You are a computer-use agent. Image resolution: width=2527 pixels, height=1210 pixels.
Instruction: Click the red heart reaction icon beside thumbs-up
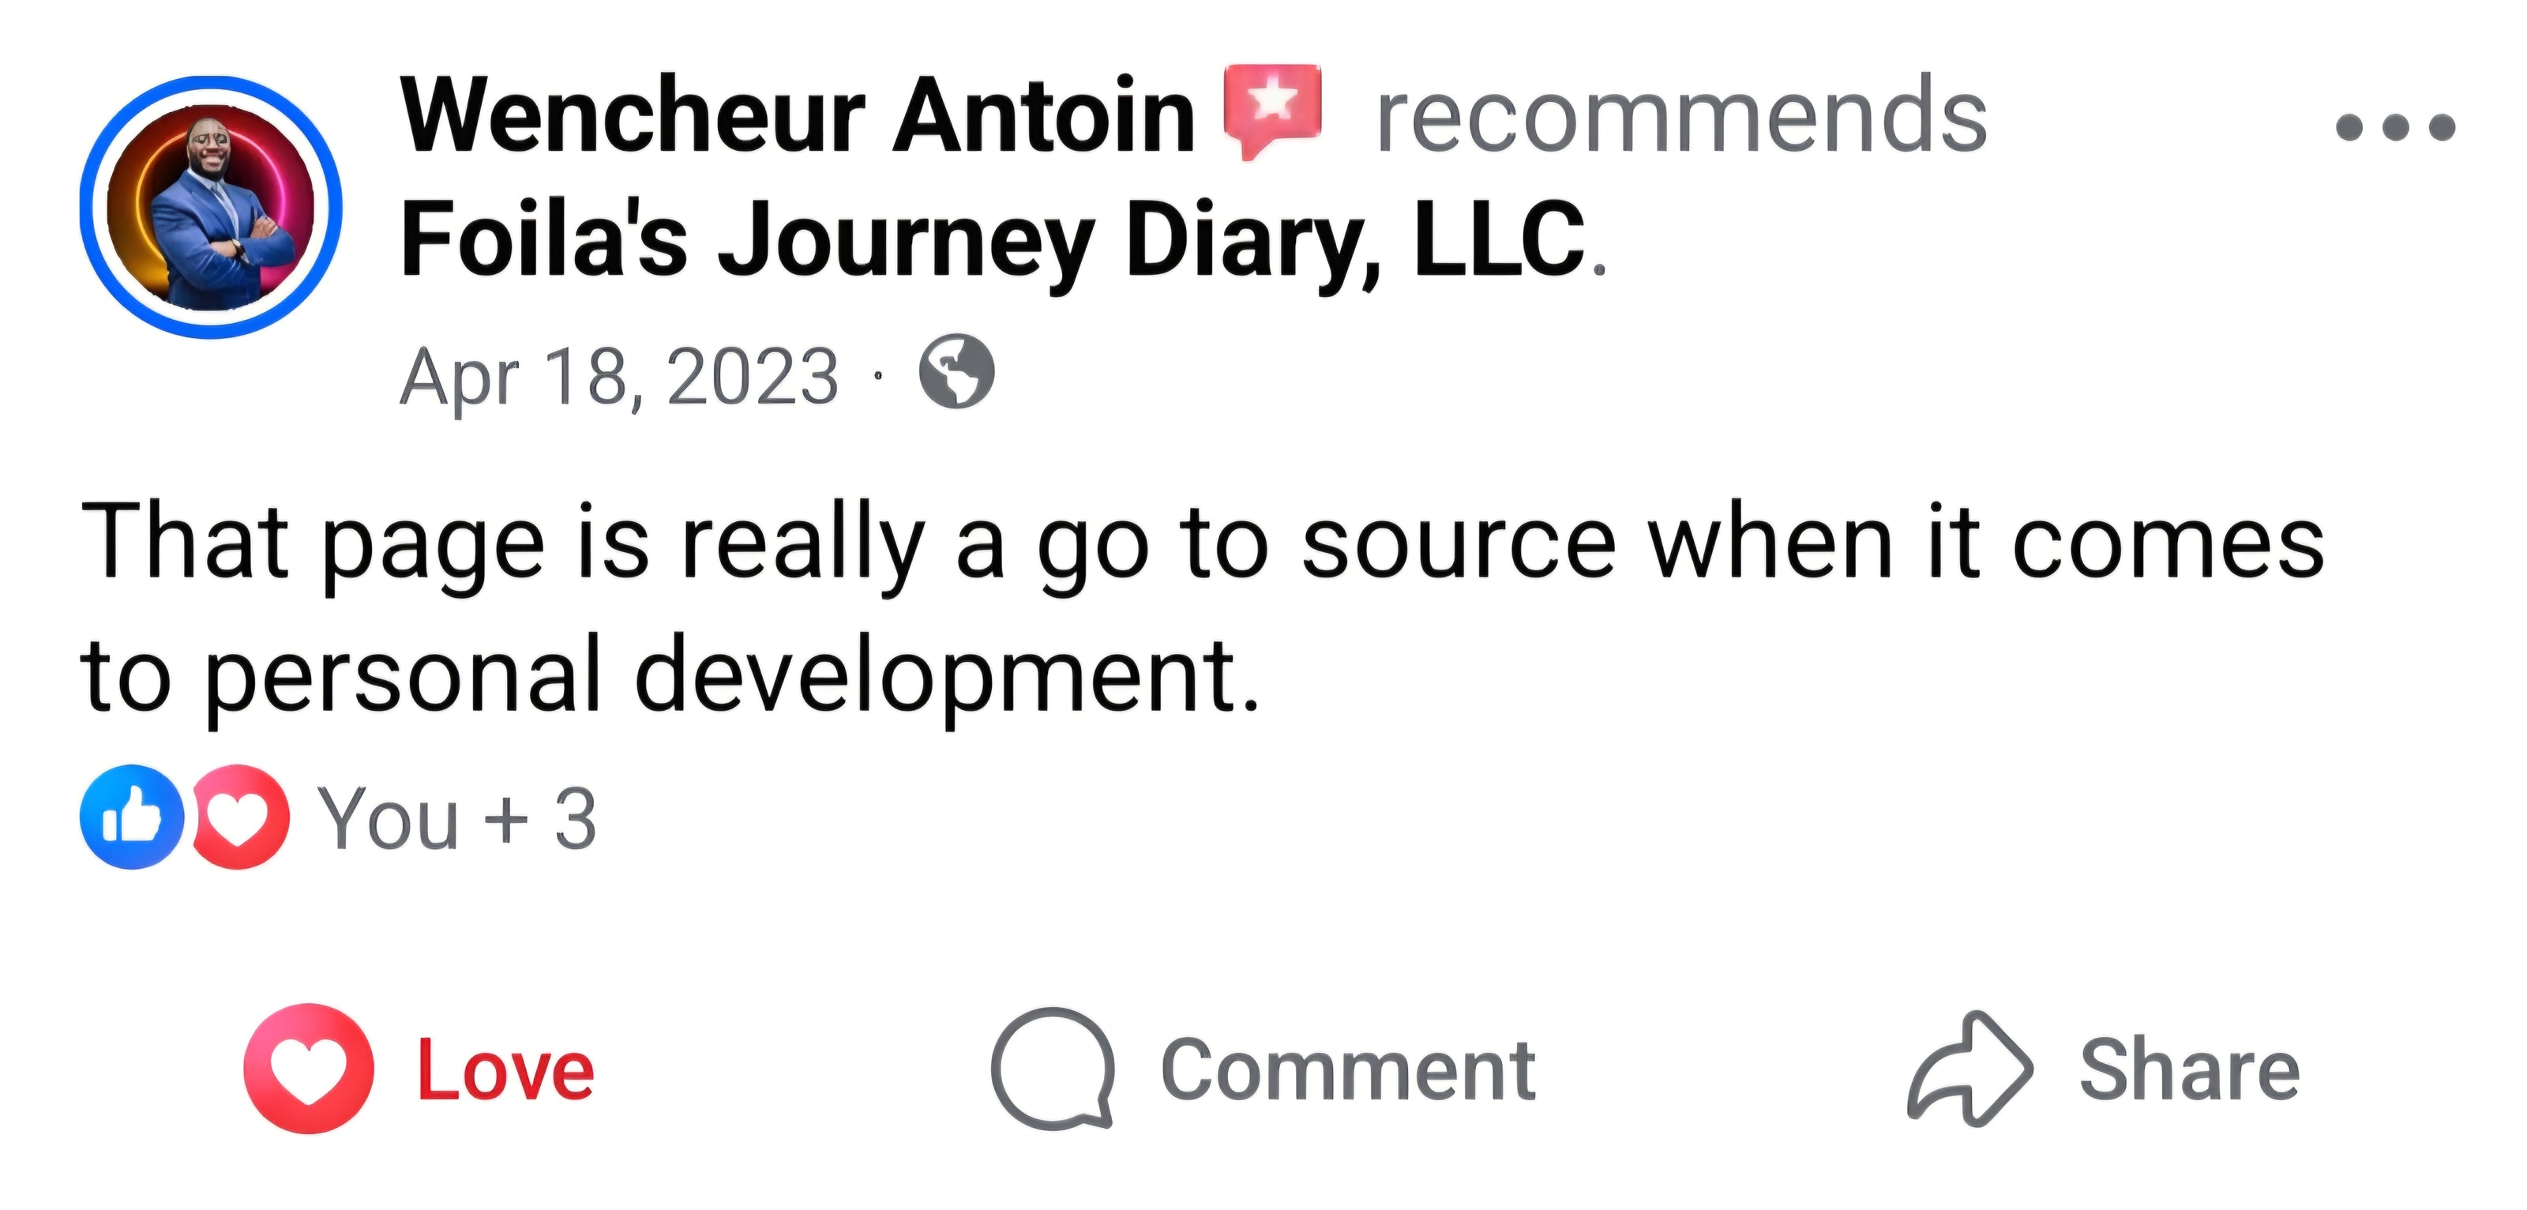[240, 817]
